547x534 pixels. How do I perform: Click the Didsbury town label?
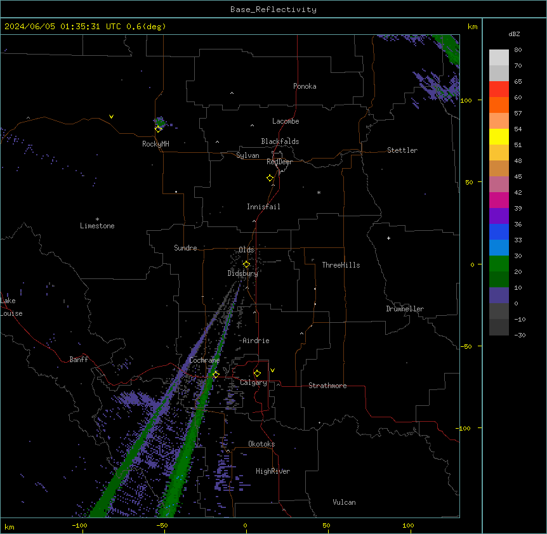(x=243, y=273)
